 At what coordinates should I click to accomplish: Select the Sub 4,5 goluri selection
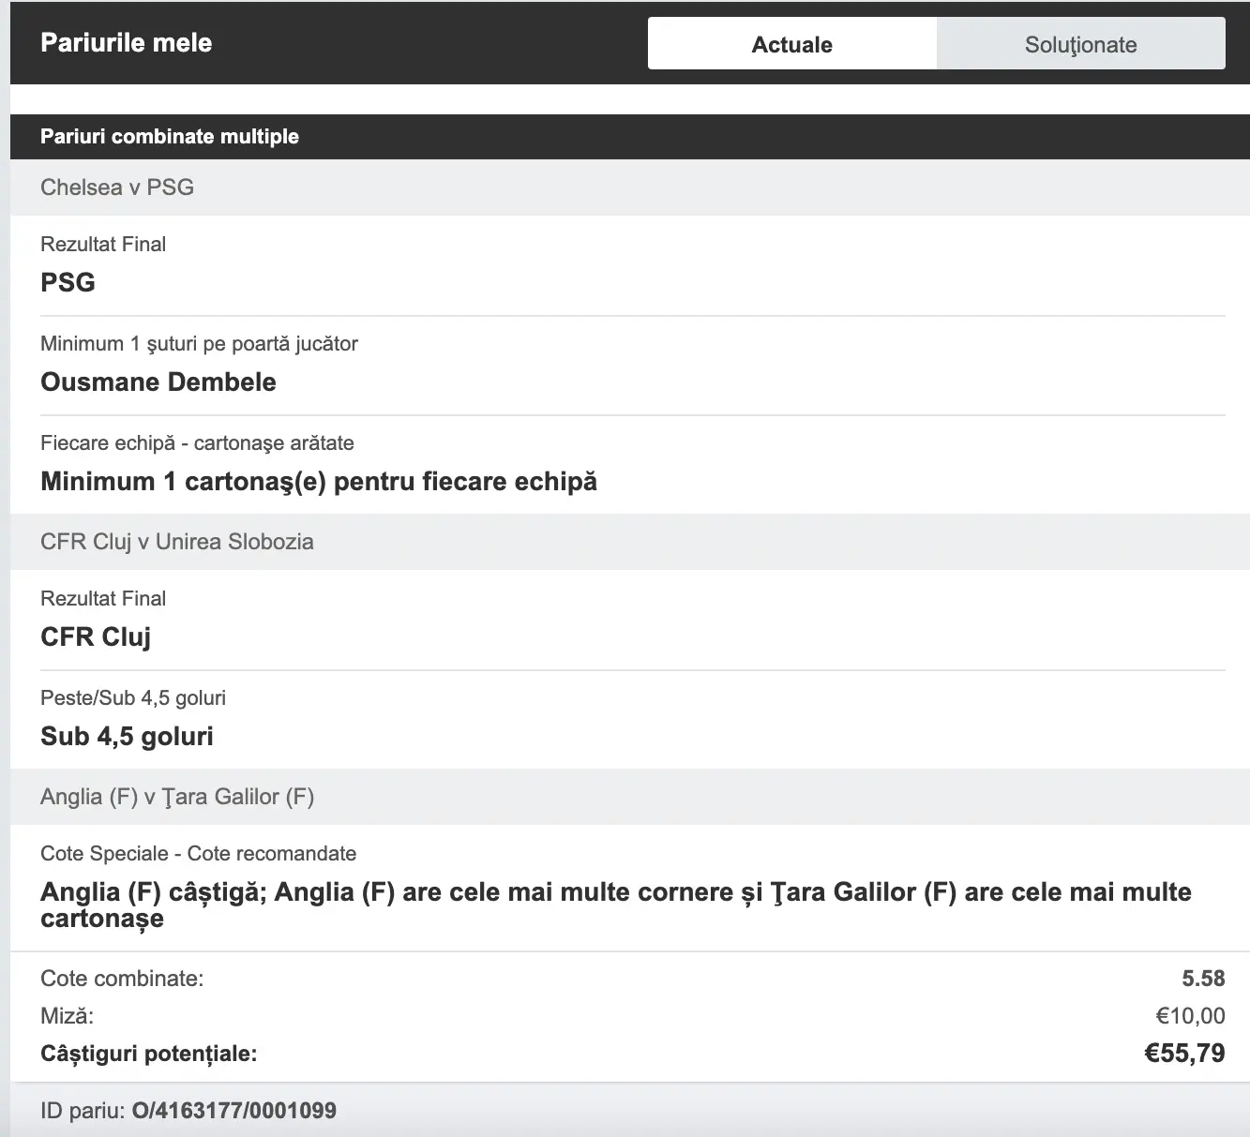pyautogui.click(x=127, y=737)
